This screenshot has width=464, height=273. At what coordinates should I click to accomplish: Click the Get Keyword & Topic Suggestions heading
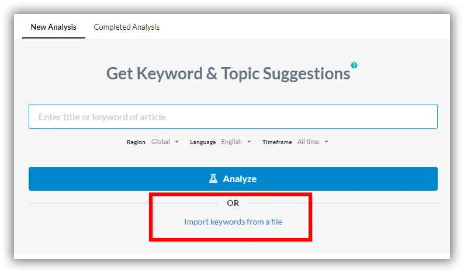(228, 73)
